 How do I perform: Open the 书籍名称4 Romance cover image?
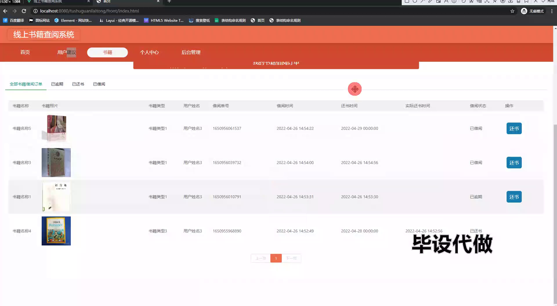56,231
